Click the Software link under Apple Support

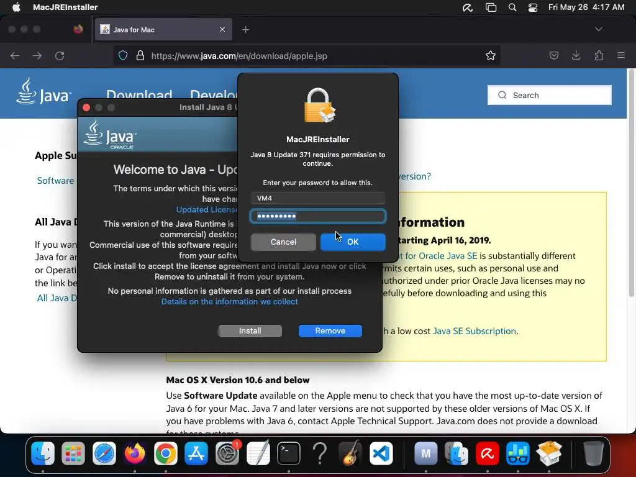[55, 181]
